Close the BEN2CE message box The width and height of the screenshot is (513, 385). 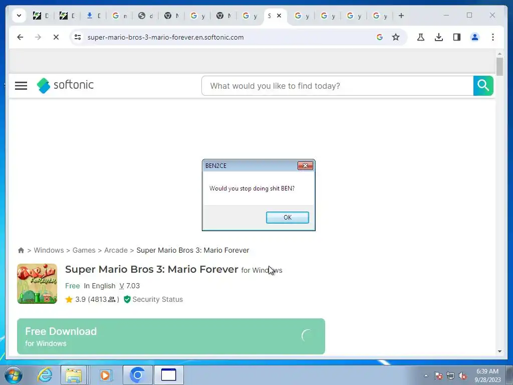[x=305, y=165]
